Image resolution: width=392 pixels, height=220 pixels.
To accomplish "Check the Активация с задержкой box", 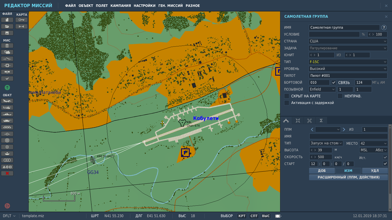I will point(287,103).
